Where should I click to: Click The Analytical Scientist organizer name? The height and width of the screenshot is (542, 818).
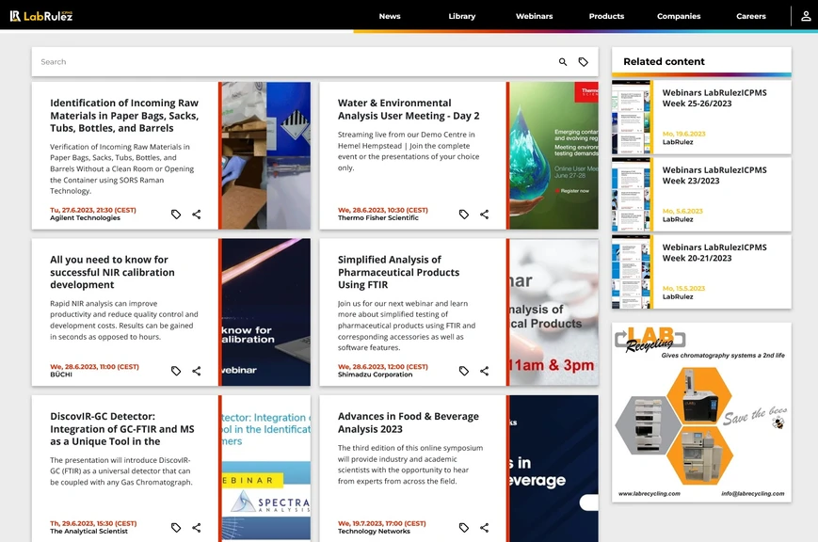point(88,532)
